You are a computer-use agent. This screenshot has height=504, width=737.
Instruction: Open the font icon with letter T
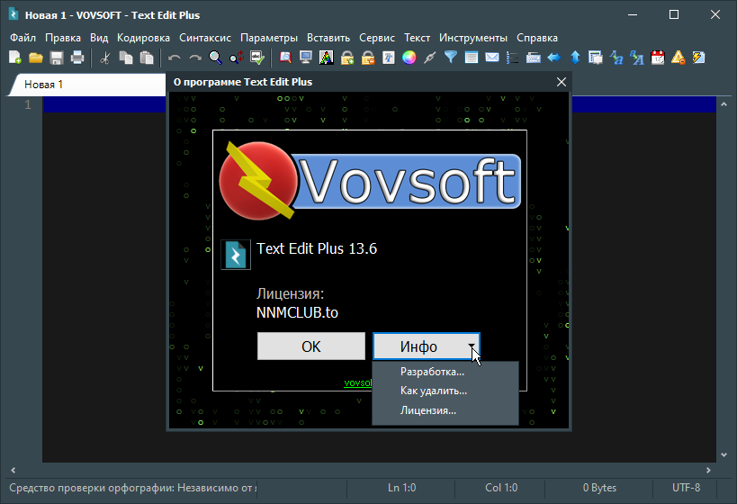click(x=388, y=58)
